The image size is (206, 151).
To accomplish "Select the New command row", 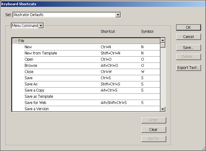I will pos(92,47).
